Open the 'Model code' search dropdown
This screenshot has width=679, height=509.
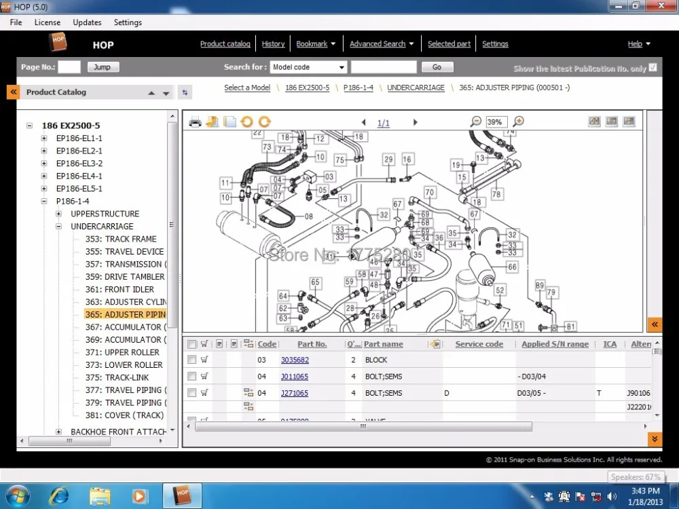click(308, 67)
